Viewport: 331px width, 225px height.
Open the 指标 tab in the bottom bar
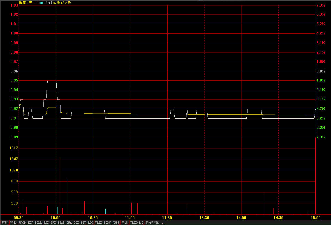(5, 223)
